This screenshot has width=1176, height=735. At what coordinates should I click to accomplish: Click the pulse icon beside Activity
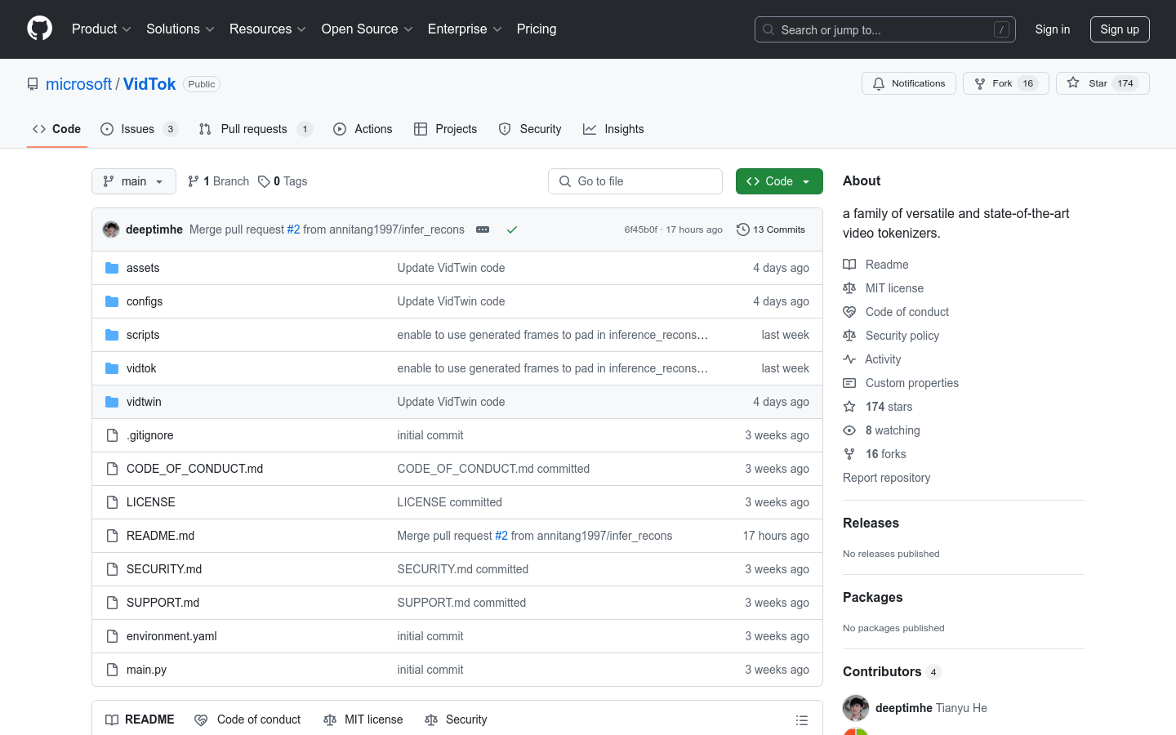(849, 359)
